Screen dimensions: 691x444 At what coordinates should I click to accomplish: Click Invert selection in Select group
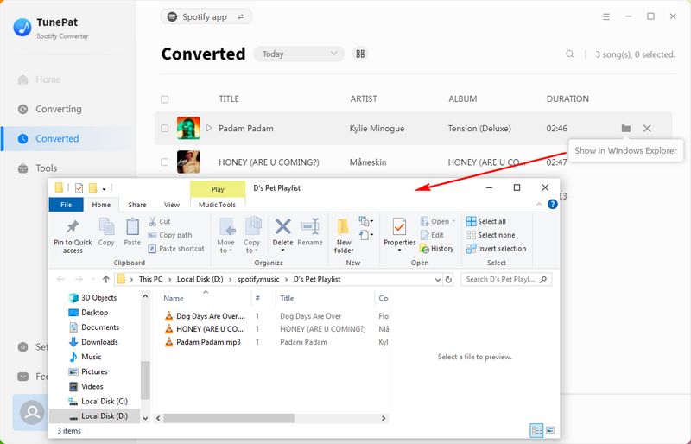point(496,249)
